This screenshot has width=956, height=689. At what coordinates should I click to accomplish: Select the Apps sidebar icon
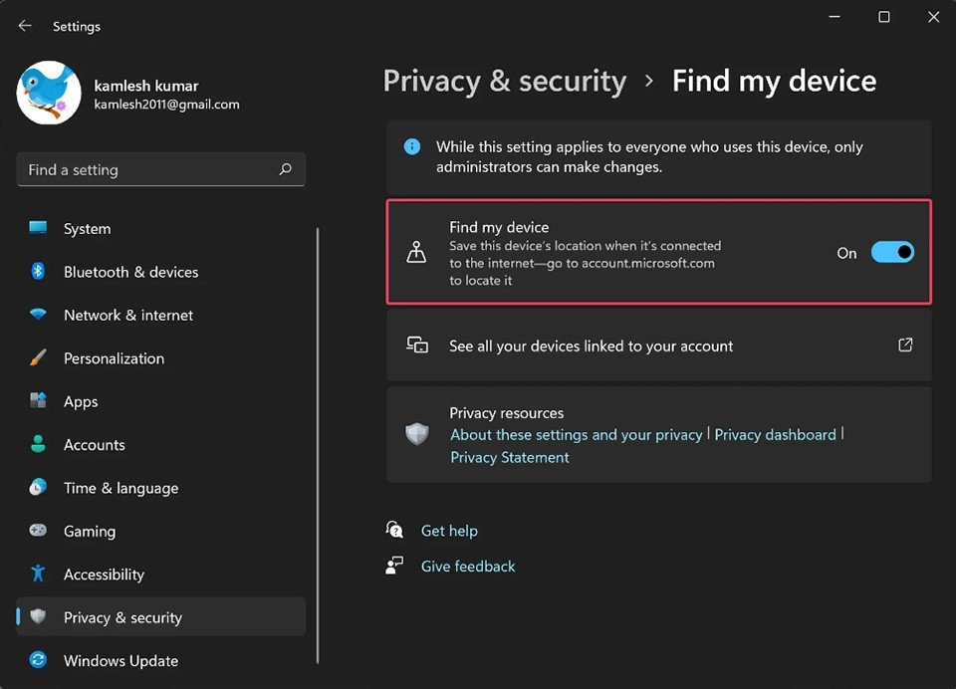coord(37,401)
